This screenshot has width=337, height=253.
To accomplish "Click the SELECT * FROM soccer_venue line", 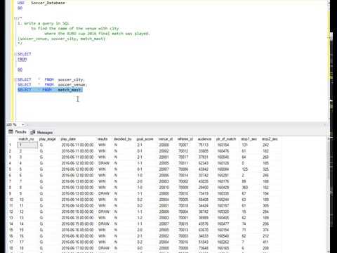I will click(x=52, y=84).
